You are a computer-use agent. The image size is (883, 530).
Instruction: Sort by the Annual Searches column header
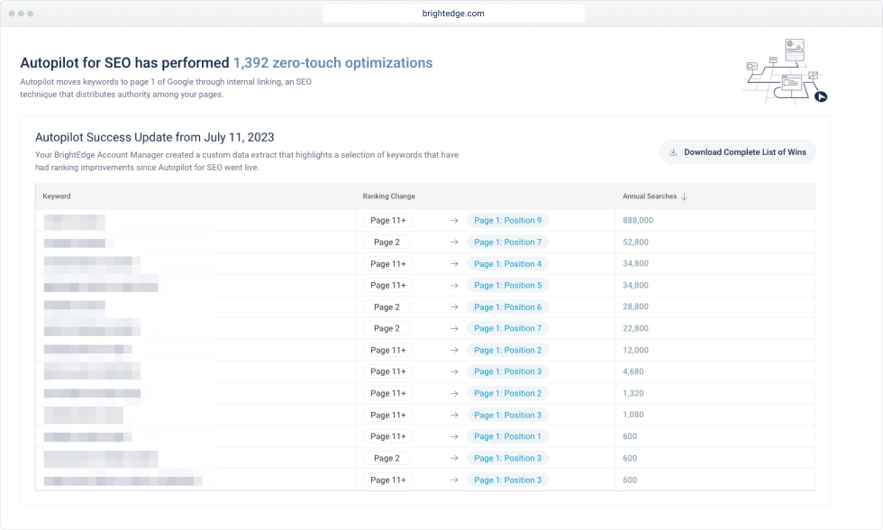click(x=649, y=196)
